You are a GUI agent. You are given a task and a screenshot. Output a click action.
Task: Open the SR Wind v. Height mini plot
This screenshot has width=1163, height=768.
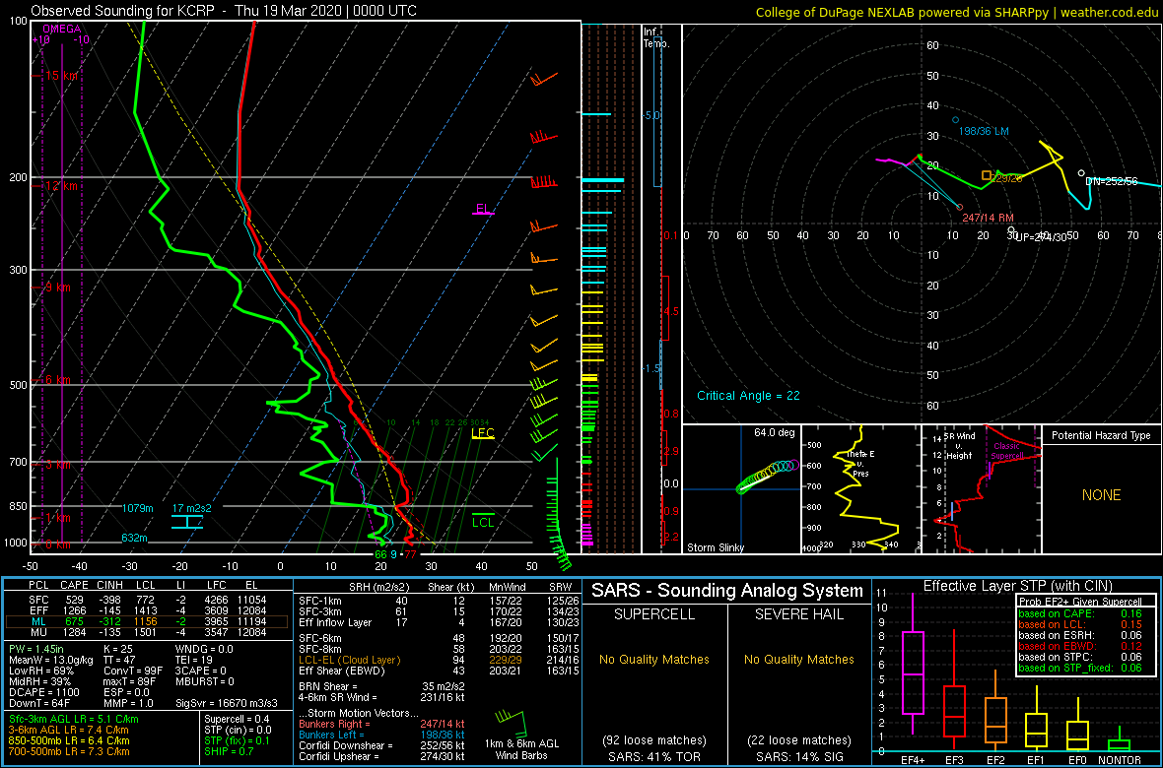980,488
